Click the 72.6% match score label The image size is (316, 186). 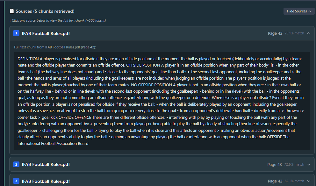[x=294, y=164]
